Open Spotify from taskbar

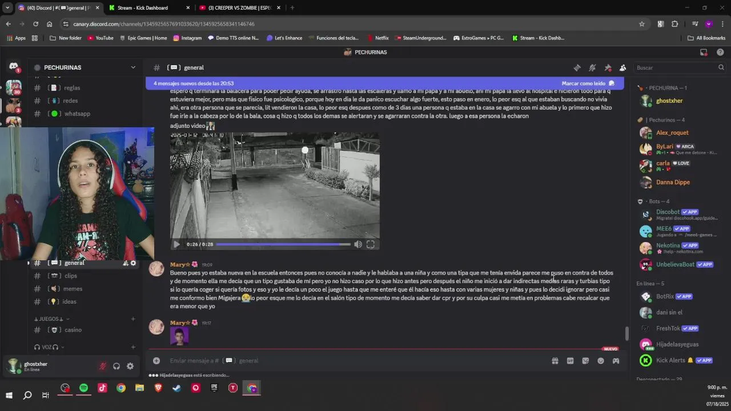[x=83, y=388]
